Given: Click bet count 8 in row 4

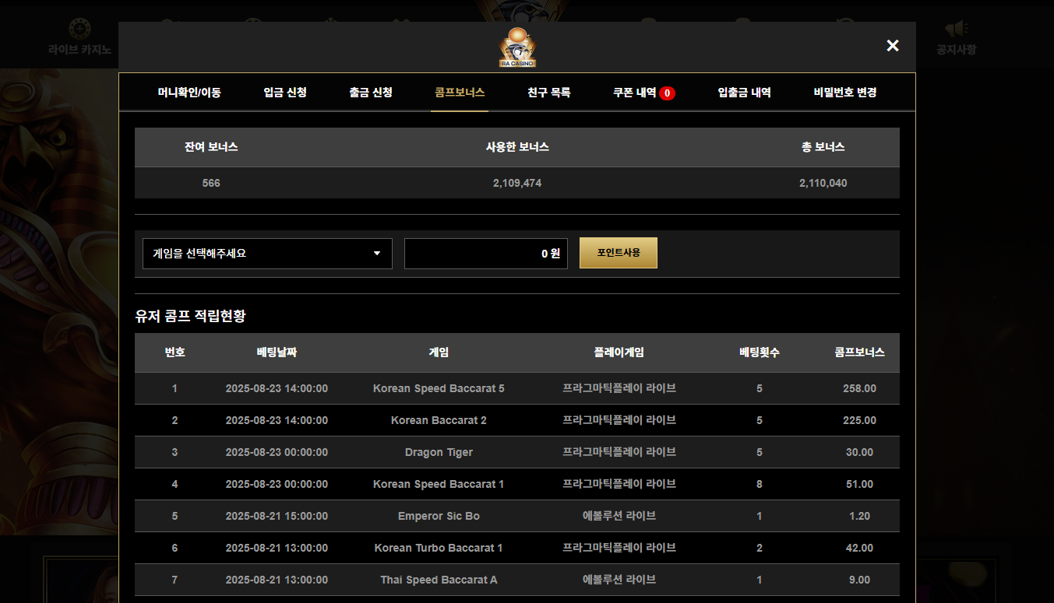Looking at the screenshot, I should click(760, 484).
